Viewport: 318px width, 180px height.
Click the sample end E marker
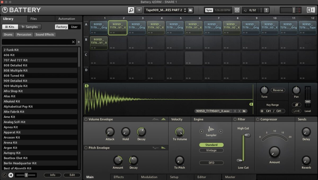(251, 104)
